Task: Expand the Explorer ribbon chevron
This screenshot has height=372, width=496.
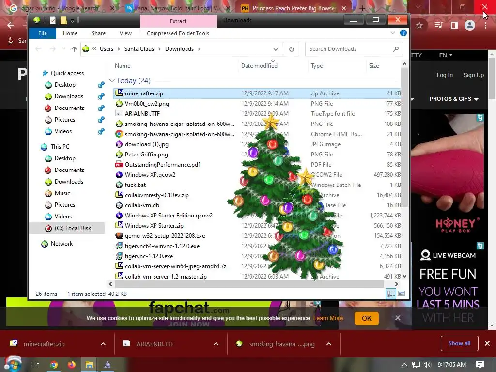Action: (392, 33)
